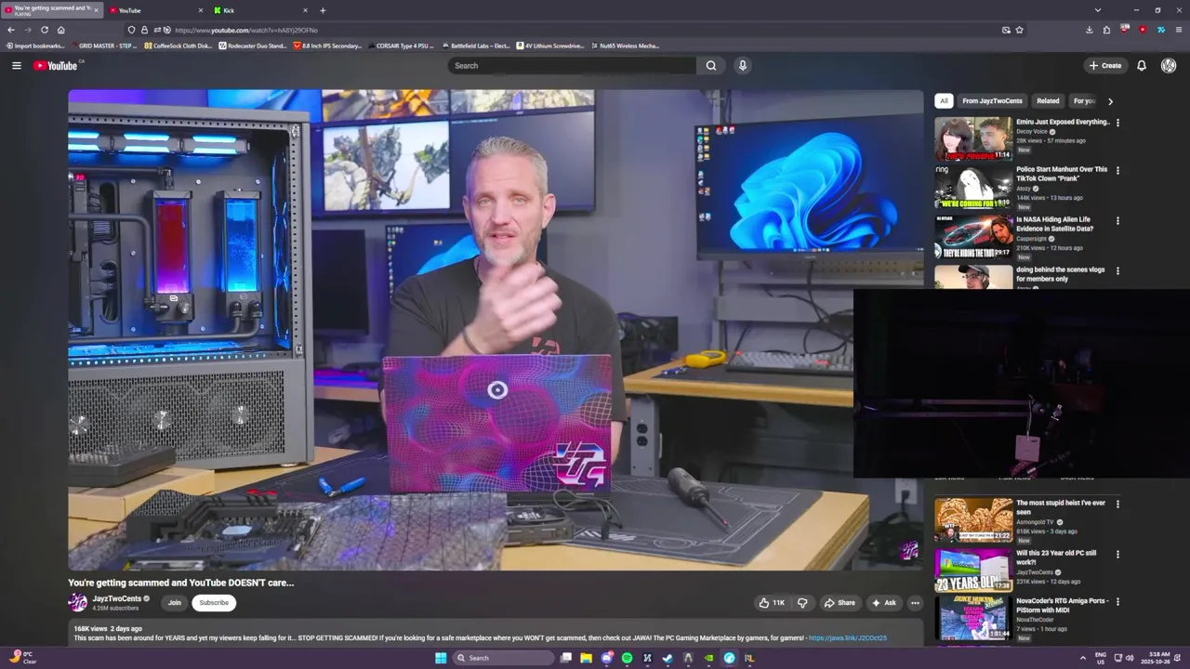Open CORSAIR Type 4 PSU bookmark

[402, 46]
